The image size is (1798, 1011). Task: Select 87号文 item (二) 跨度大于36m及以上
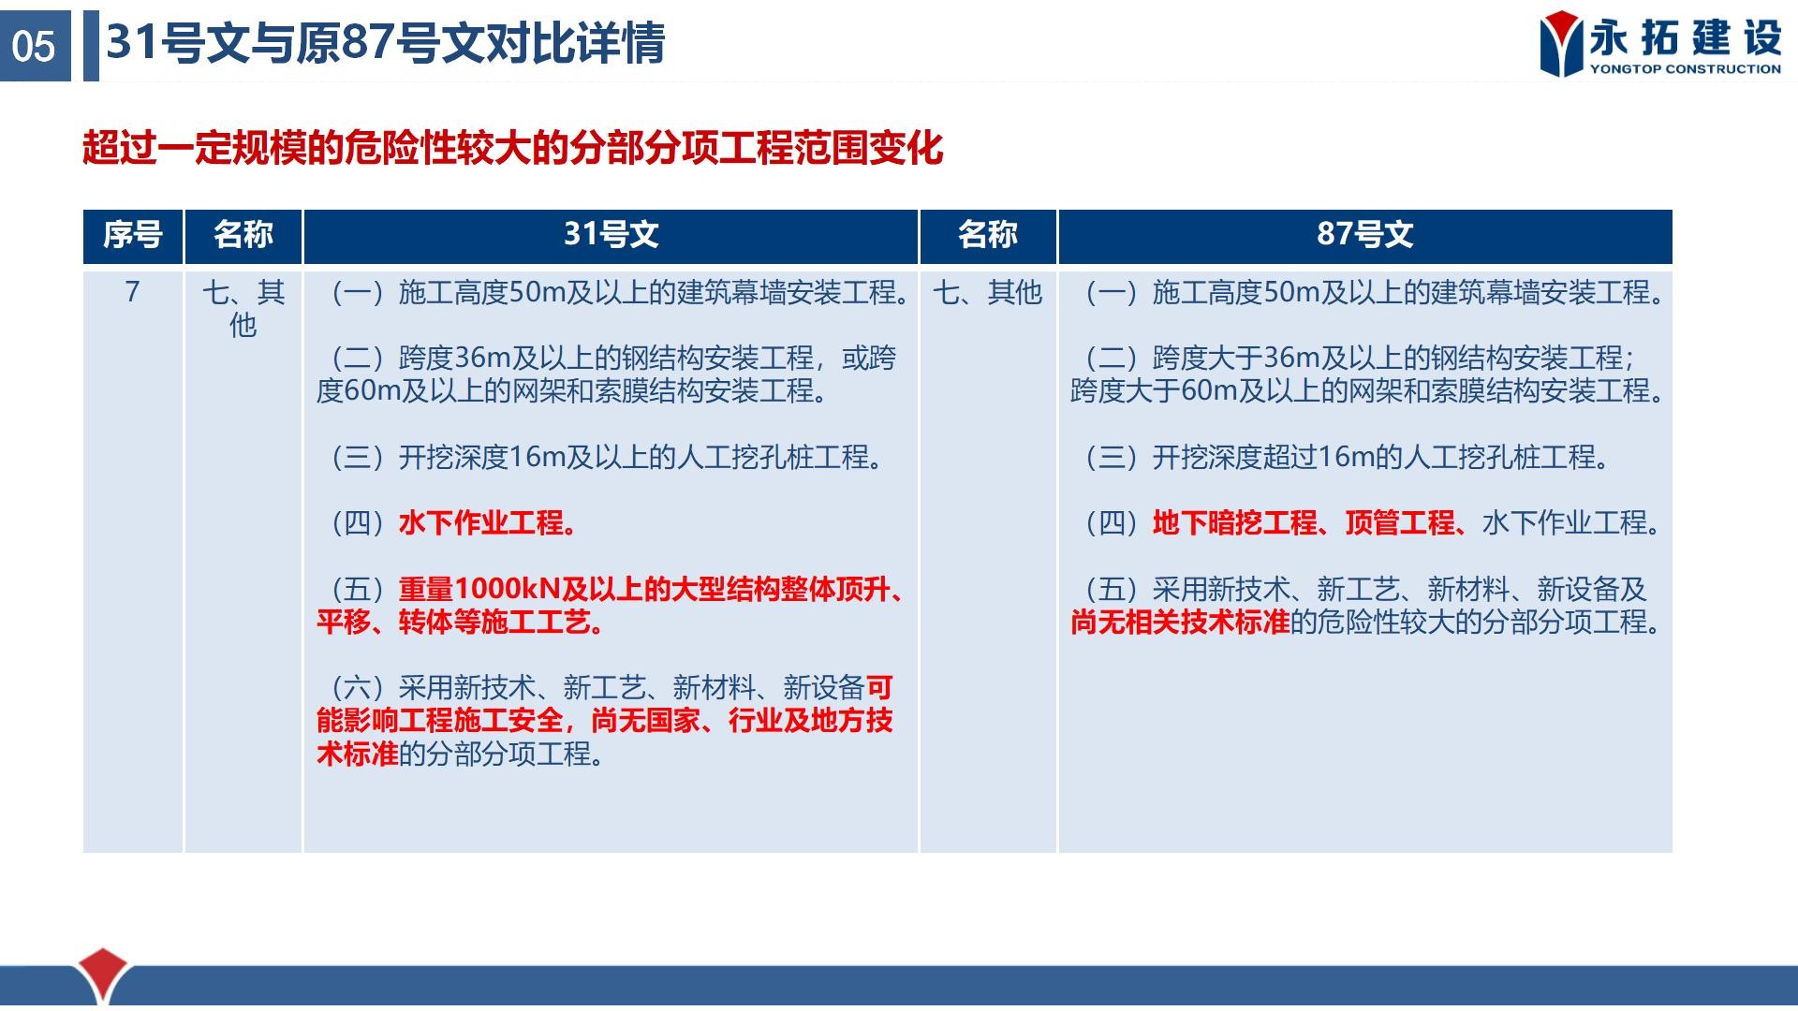(1367, 374)
